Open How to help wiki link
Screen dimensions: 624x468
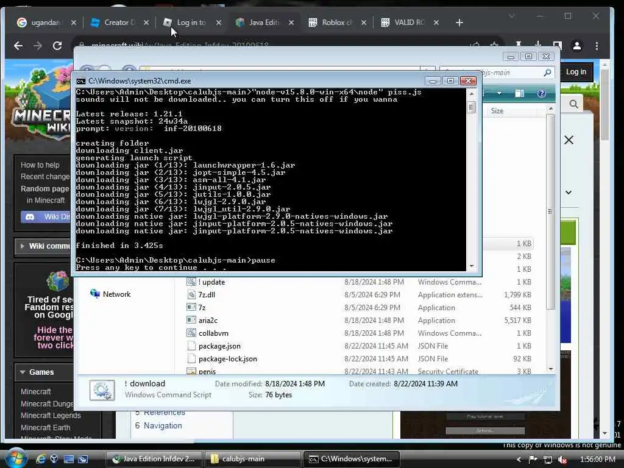click(40, 165)
